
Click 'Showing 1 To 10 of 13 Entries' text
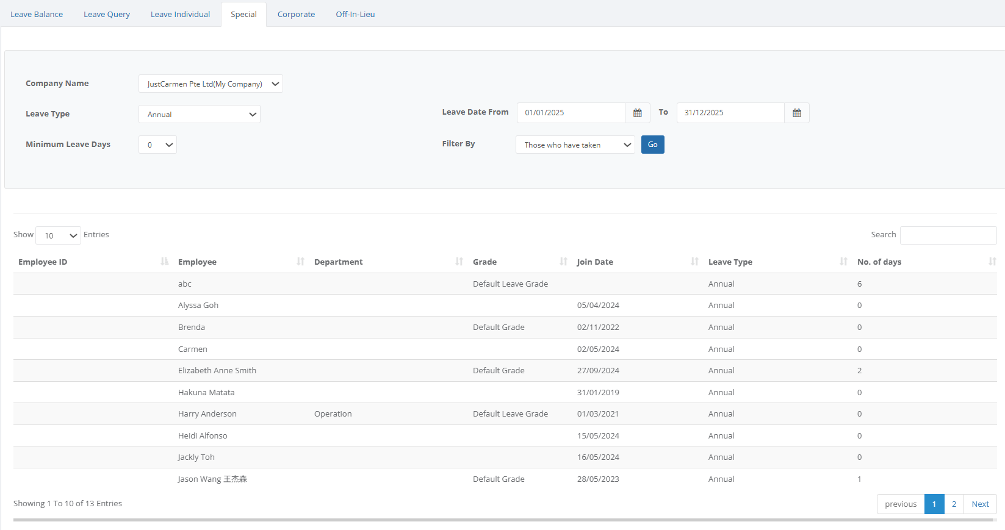[x=68, y=503]
